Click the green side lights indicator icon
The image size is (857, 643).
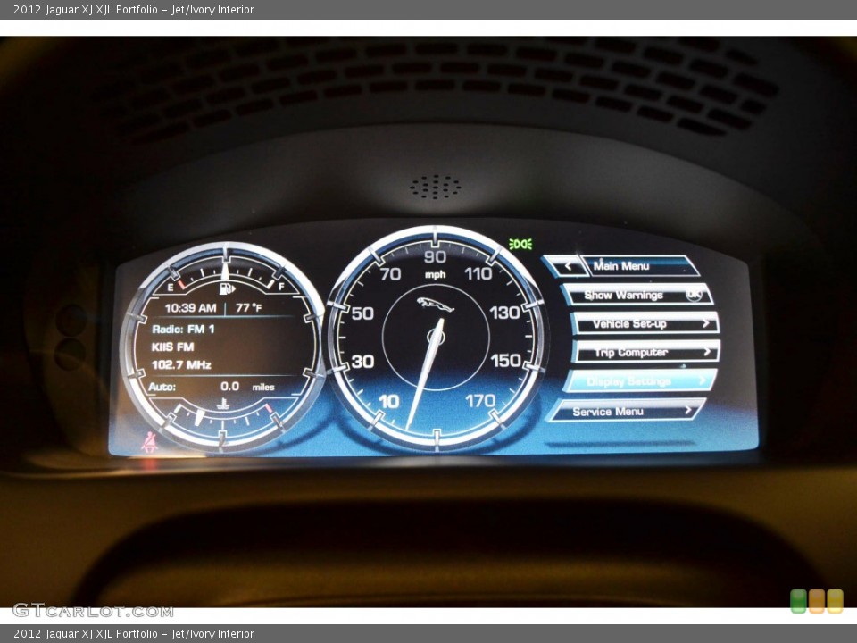pyautogui.click(x=520, y=244)
